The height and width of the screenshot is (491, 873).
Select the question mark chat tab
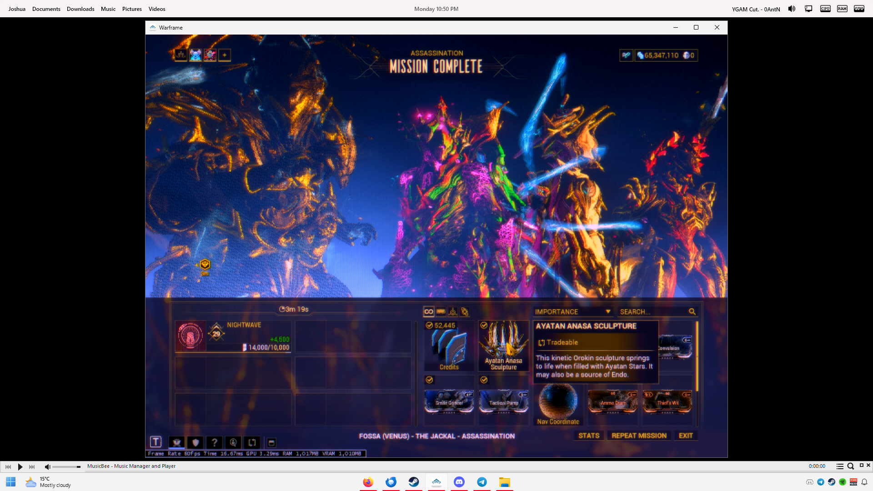[x=215, y=442]
